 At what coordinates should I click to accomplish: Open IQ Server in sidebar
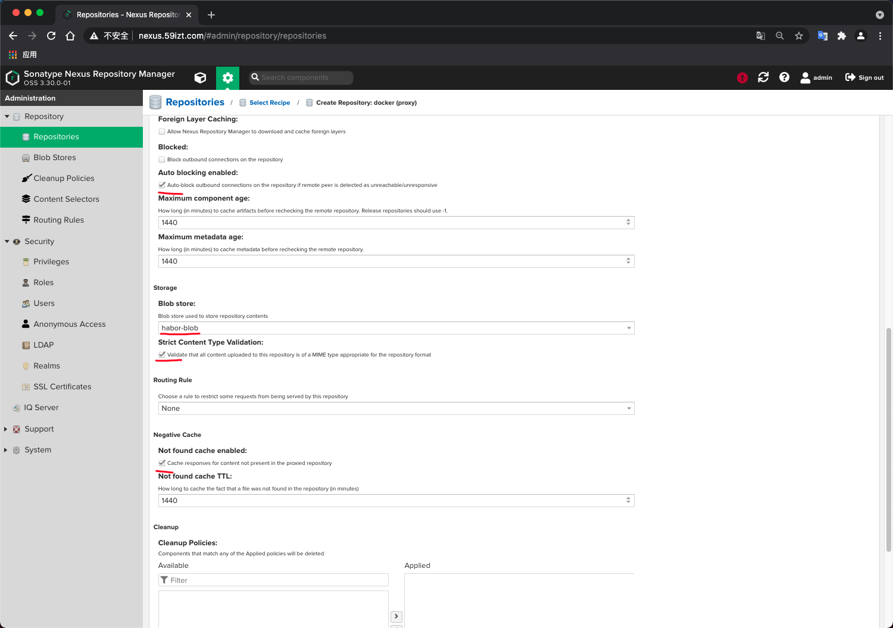tap(71, 408)
